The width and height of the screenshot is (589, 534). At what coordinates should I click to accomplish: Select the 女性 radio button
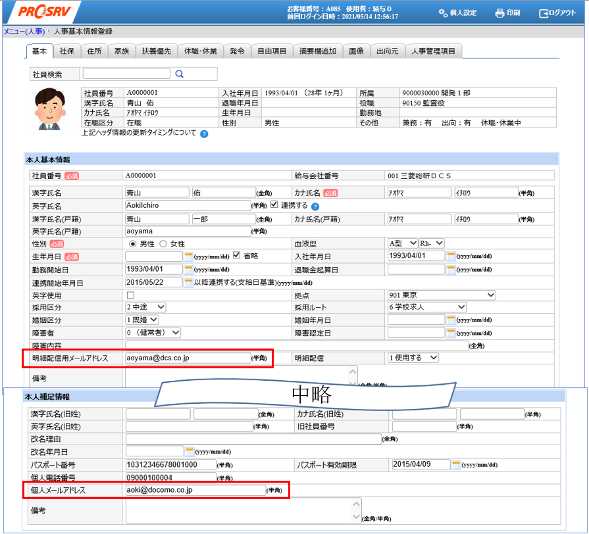pos(163,244)
